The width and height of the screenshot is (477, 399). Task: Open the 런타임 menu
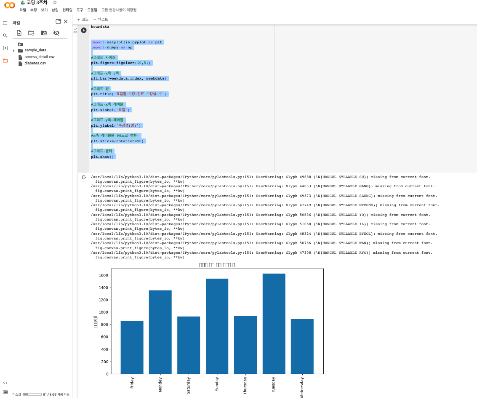click(x=67, y=10)
